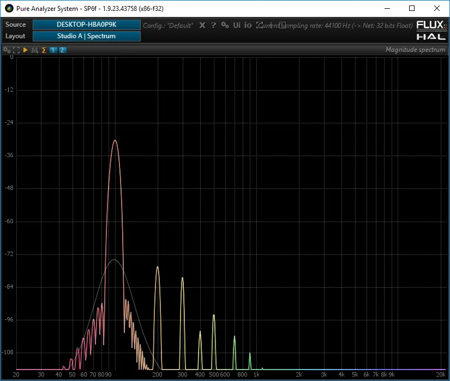Click the Source label
The height and width of the screenshot is (381, 450).
[x=15, y=25]
